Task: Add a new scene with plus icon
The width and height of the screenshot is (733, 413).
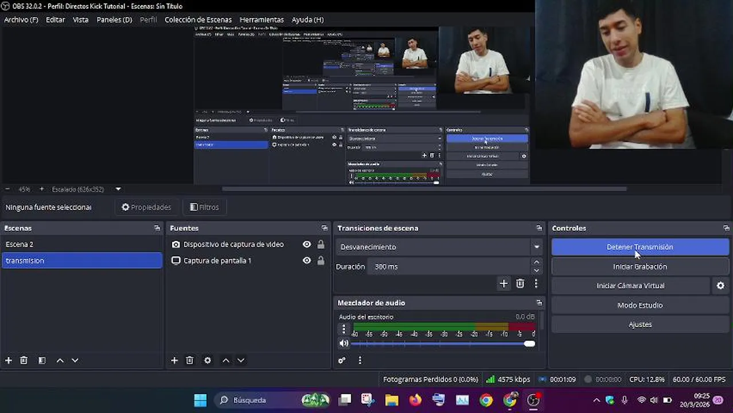Action: click(9, 360)
